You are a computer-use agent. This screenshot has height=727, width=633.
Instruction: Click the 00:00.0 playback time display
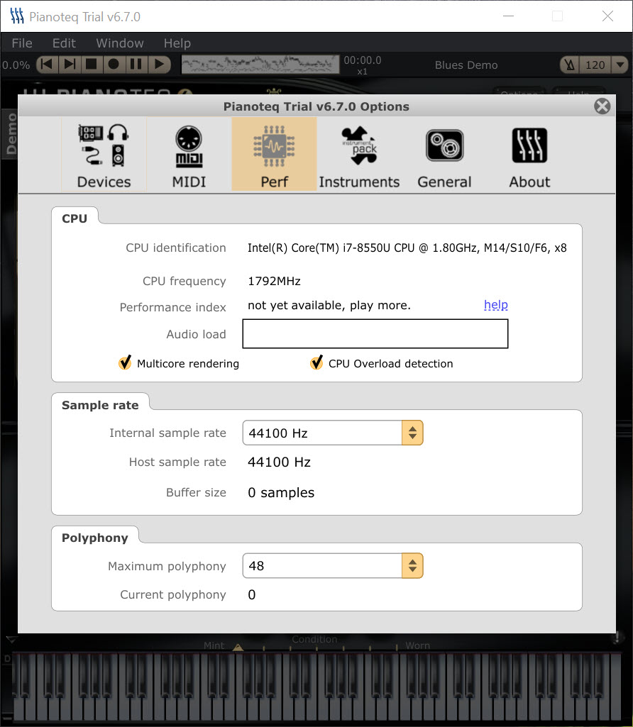(x=362, y=60)
